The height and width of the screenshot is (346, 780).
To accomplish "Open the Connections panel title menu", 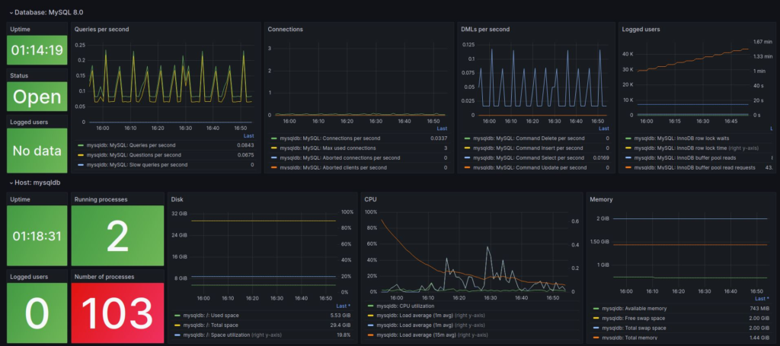I will [286, 29].
